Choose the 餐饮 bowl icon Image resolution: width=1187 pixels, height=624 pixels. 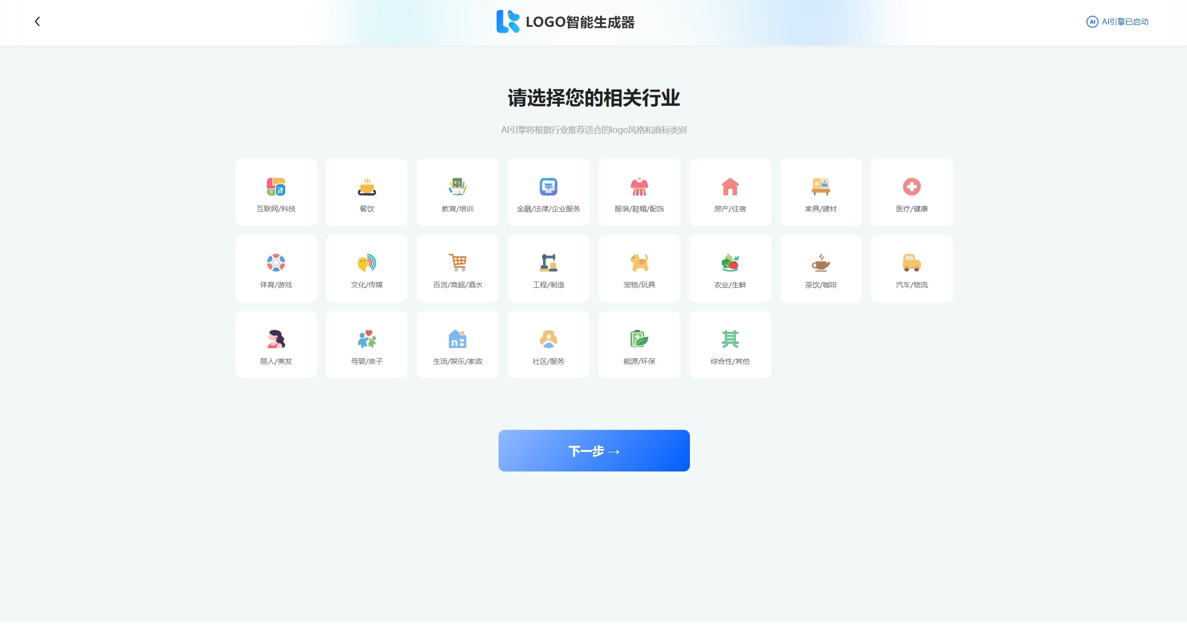(x=367, y=186)
